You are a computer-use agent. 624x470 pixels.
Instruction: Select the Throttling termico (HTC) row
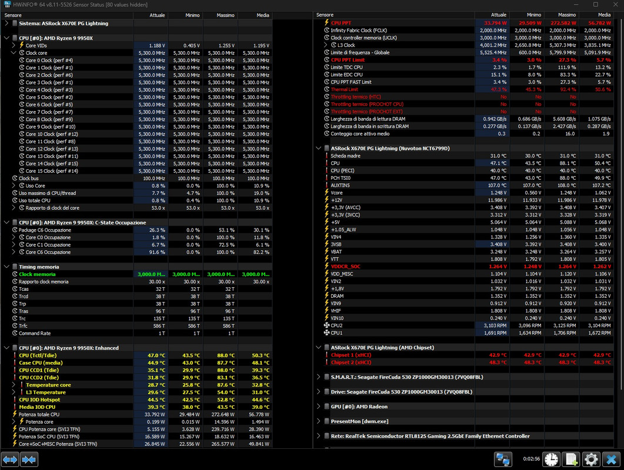[x=463, y=96]
